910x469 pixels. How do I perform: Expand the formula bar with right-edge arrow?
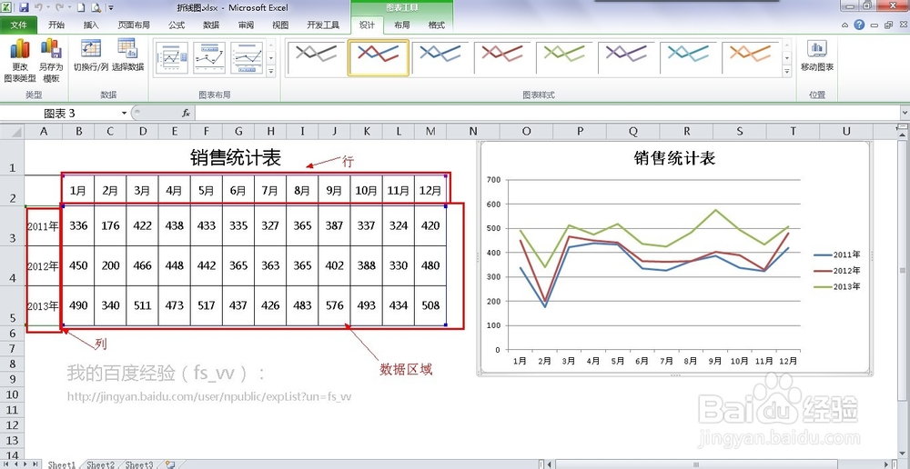905,113
